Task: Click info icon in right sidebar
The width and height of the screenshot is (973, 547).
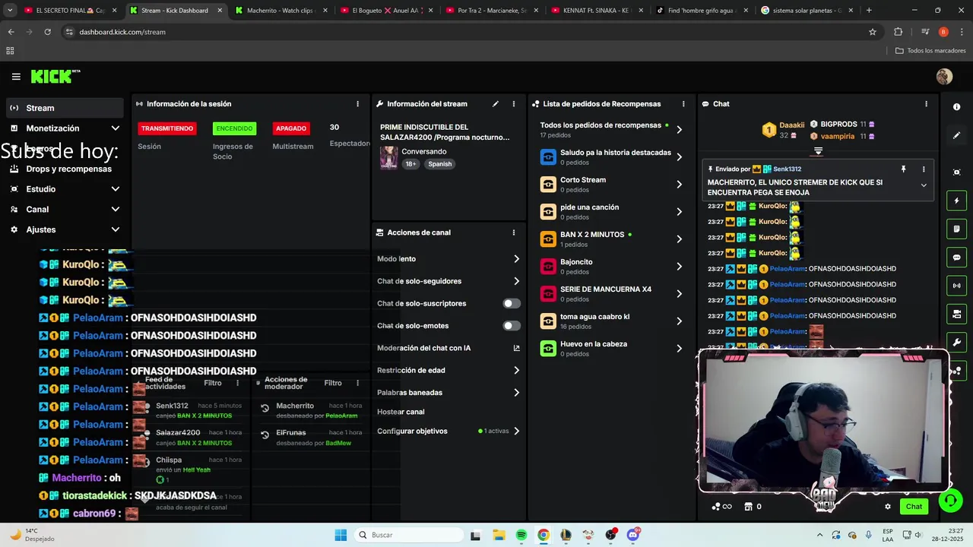Action: tap(956, 107)
